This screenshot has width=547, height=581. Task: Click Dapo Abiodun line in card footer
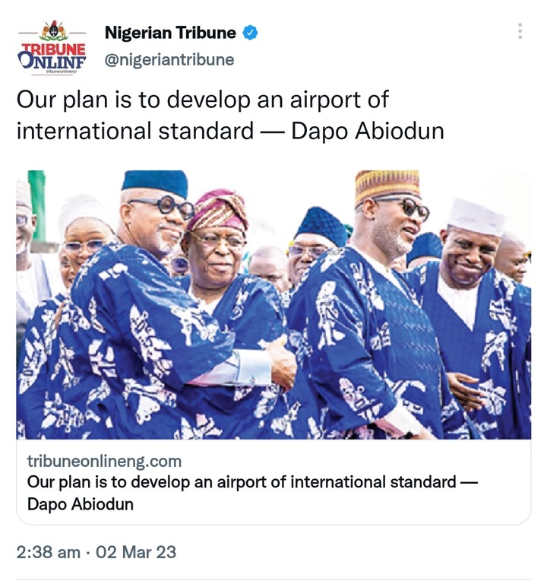tap(81, 504)
